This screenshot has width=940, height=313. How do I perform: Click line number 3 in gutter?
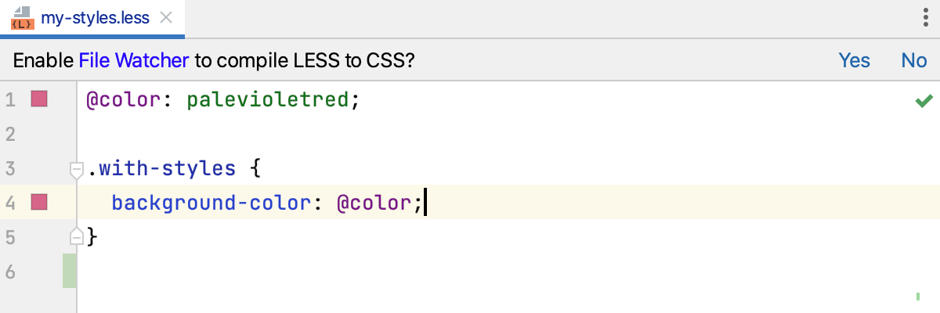point(10,168)
